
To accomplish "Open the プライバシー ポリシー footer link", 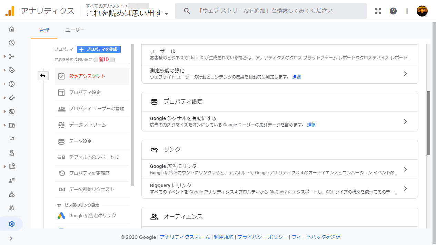I will (x=262, y=237).
